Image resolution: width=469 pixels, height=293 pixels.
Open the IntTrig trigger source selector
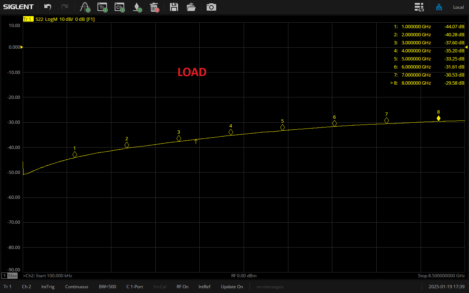click(48, 287)
